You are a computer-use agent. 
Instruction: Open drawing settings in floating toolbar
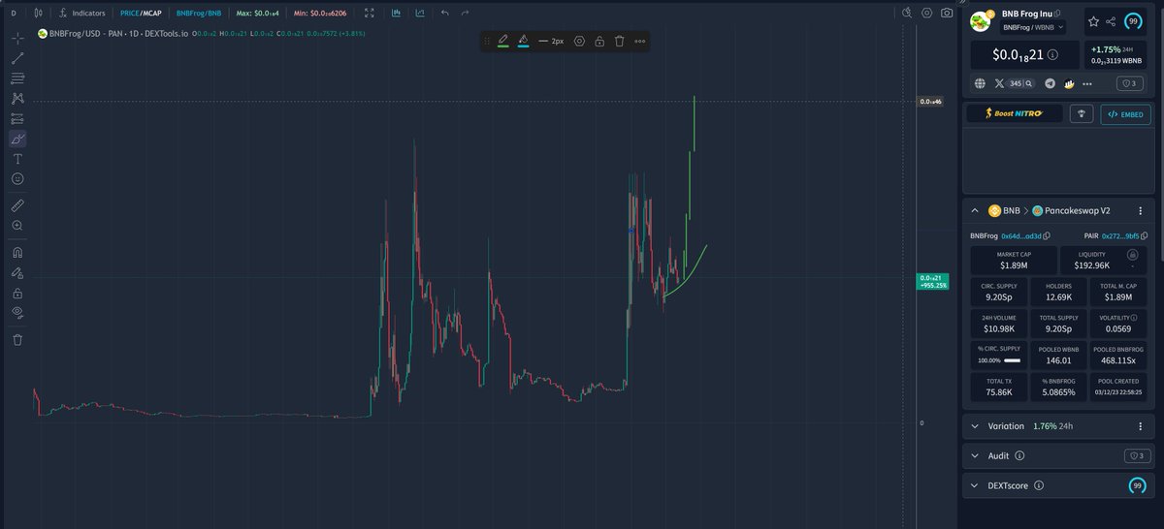pyautogui.click(x=579, y=42)
